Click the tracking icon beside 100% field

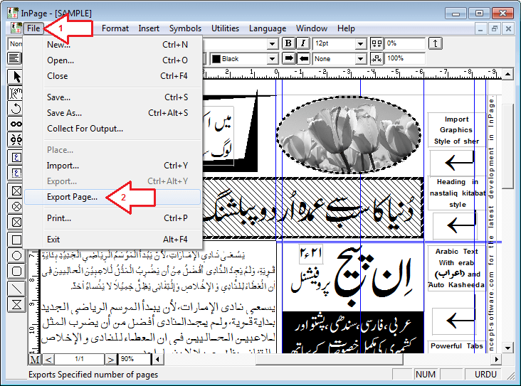[377, 59]
